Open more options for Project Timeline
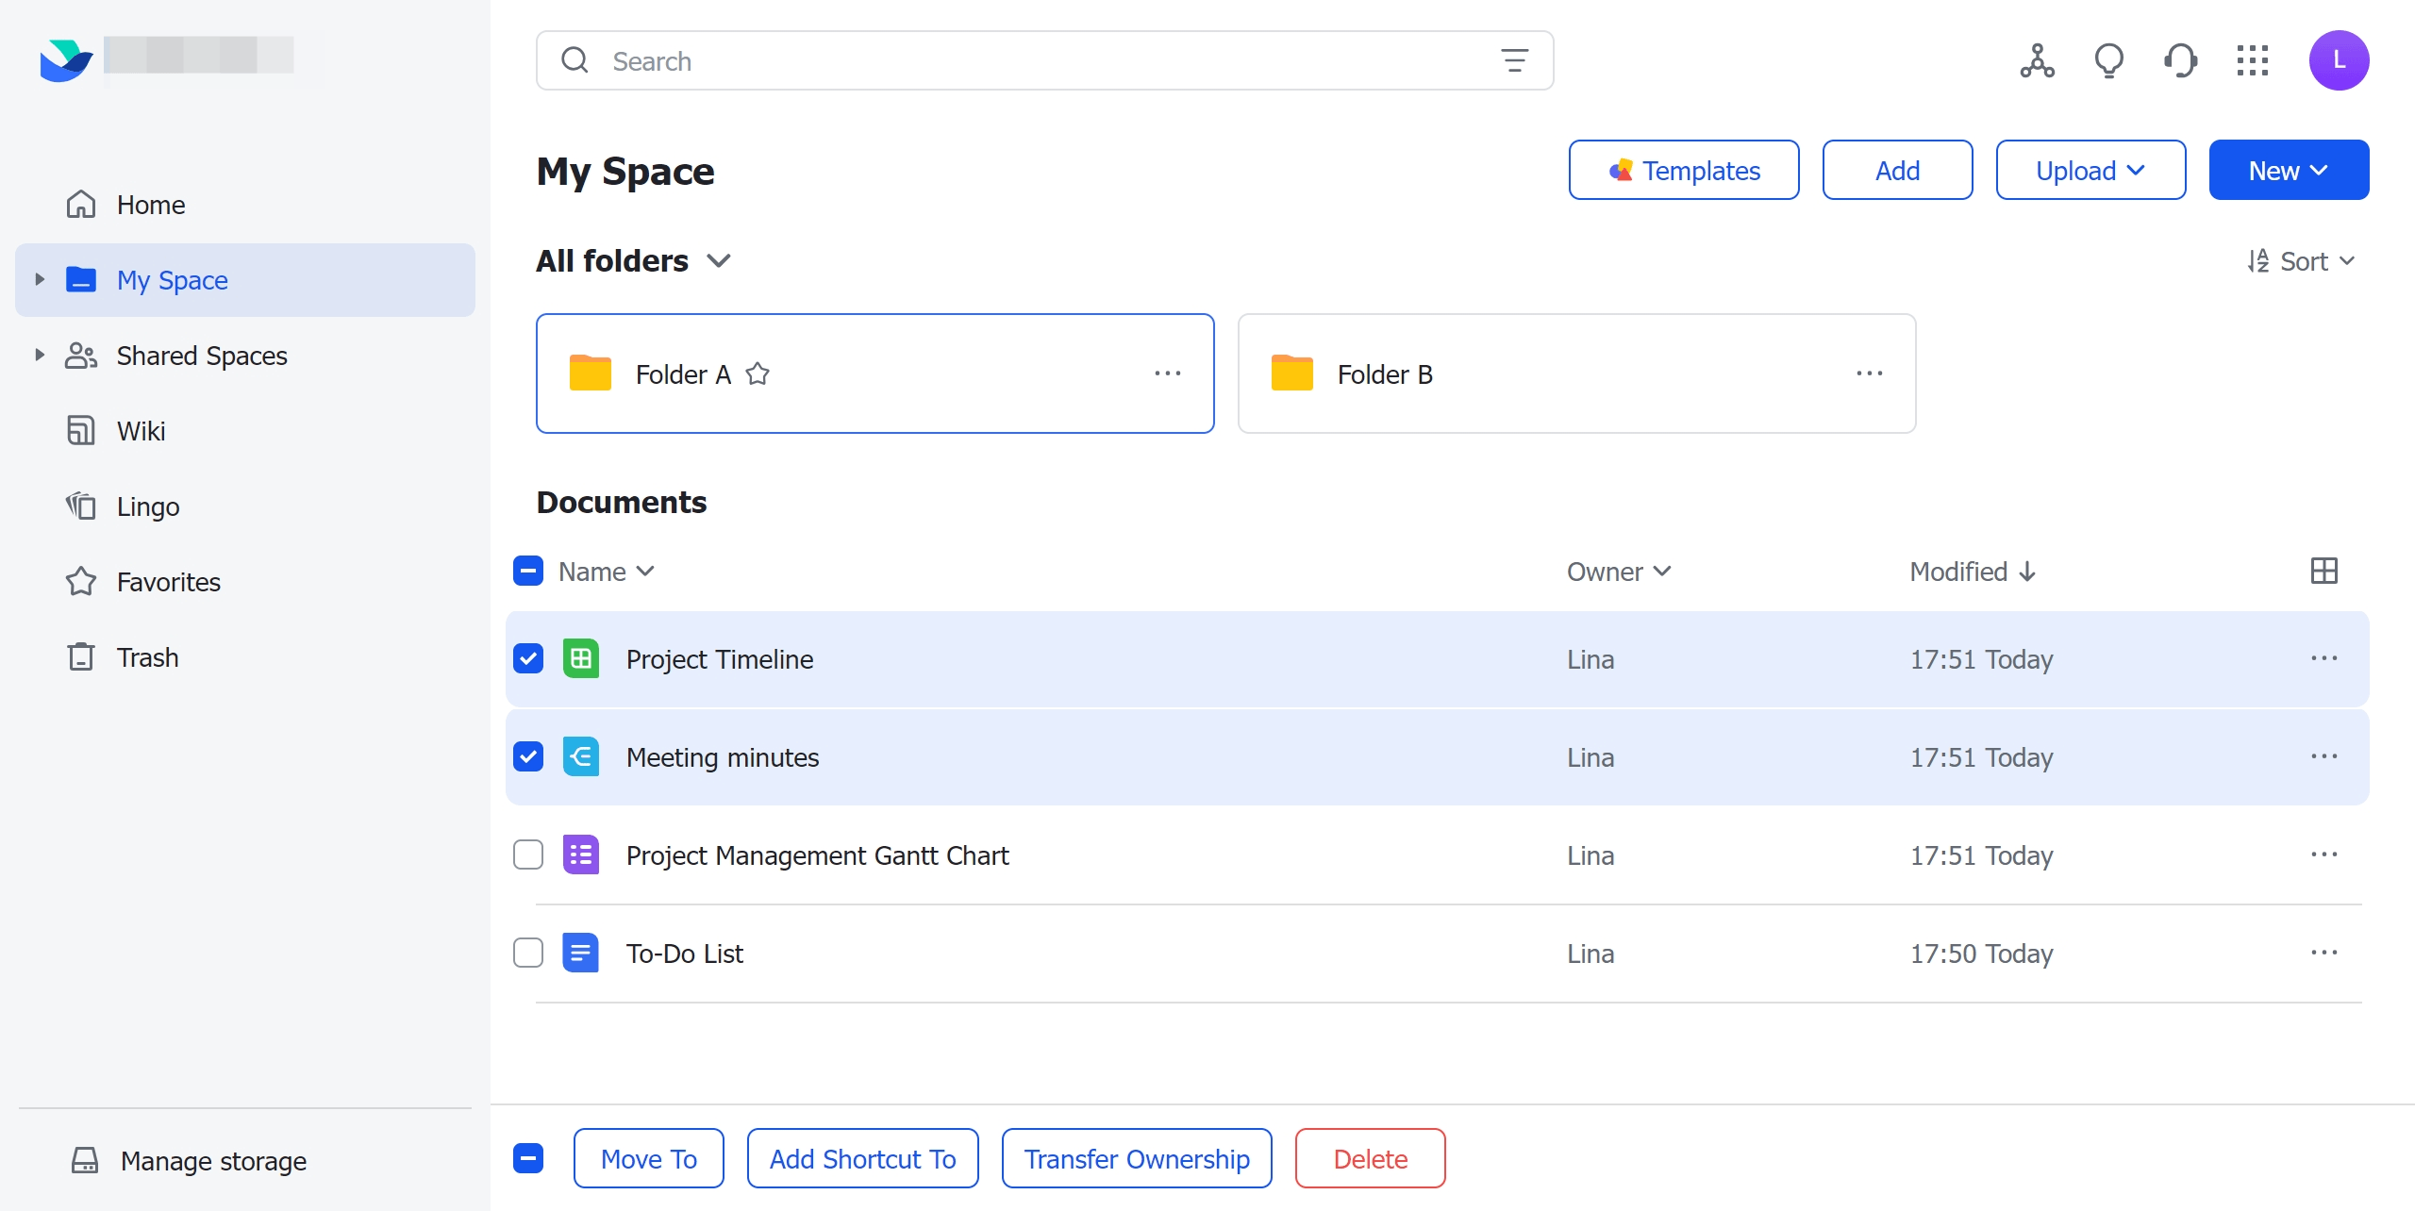The width and height of the screenshot is (2415, 1211). click(2324, 658)
